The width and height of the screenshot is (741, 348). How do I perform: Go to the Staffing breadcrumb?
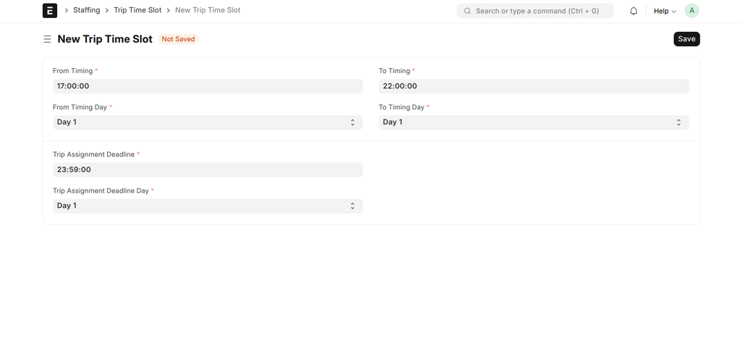point(86,10)
